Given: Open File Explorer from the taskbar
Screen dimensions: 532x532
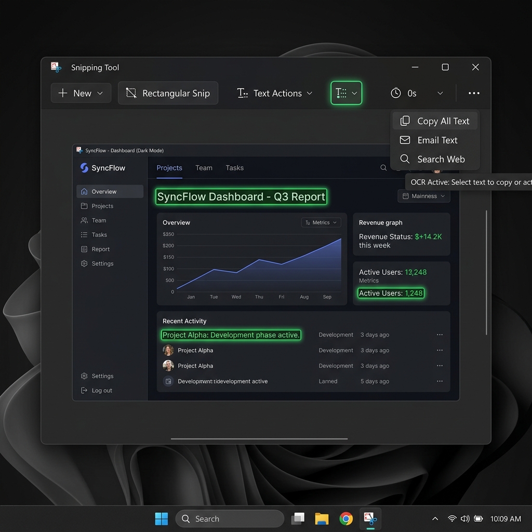Looking at the screenshot, I should coord(322,519).
